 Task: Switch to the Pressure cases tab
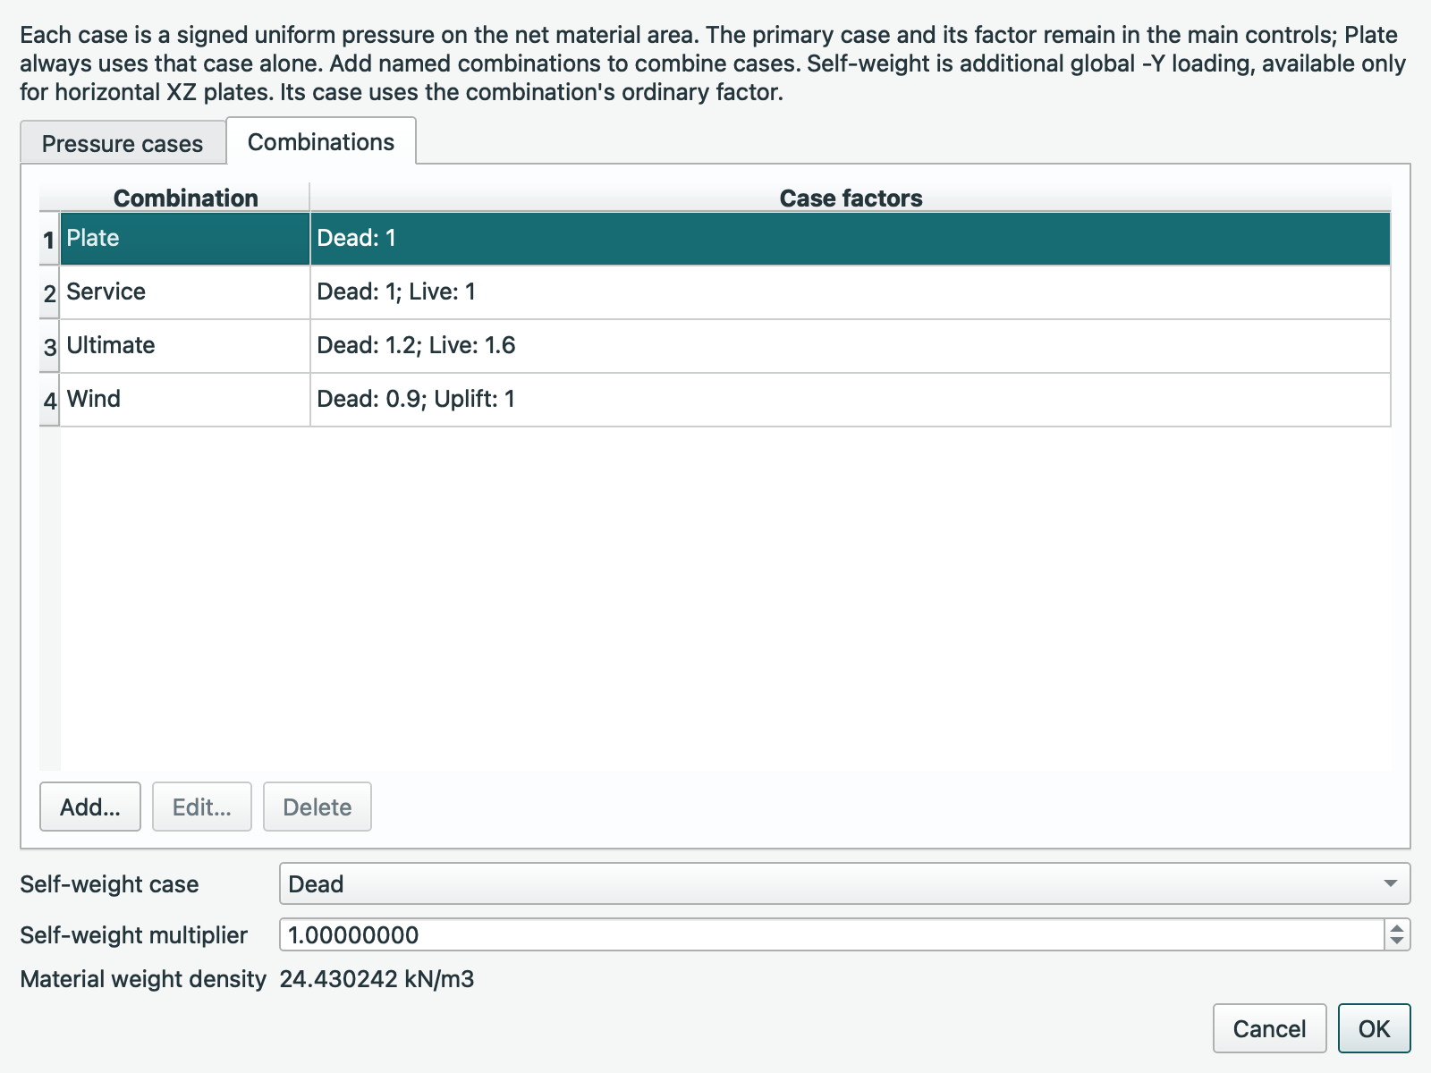coord(123,143)
